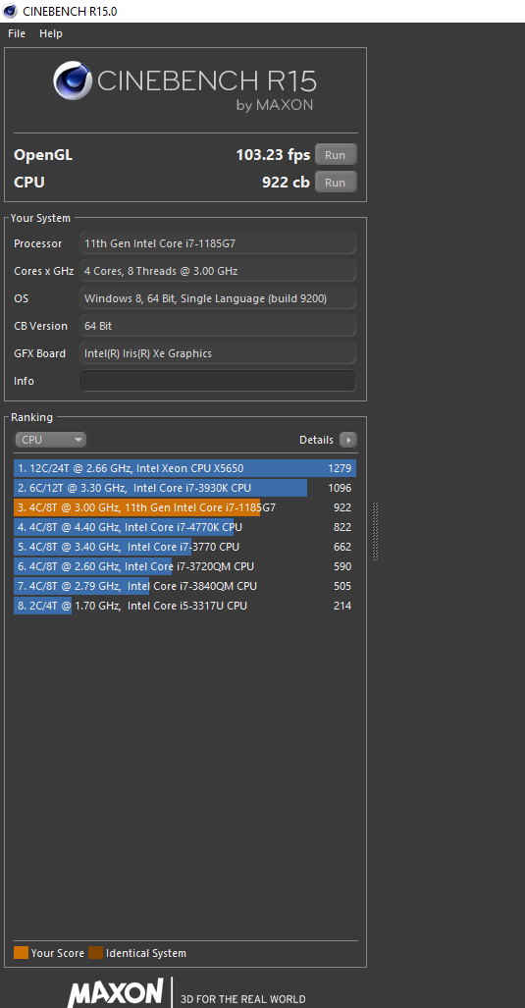Viewport: 525px width, 1008px height.
Task: Click the Cinebench R15 sphere logo
Action: coord(72,80)
